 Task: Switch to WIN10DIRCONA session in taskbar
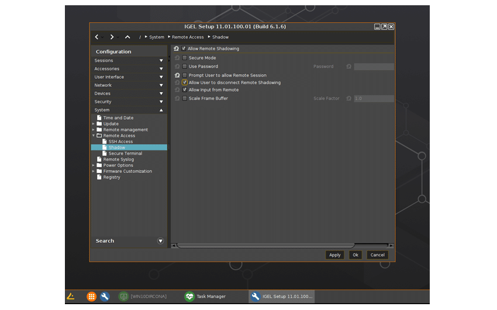(x=143, y=297)
